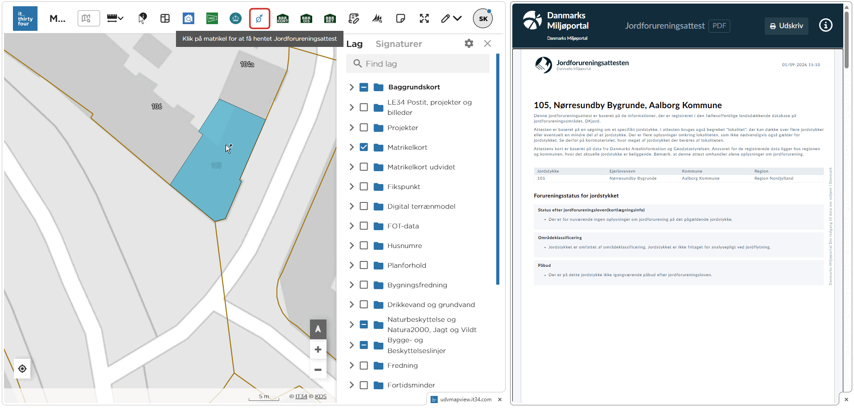The image size is (854, 408).
Task: Open the SK user profile avatar
Action: coord(483,18)
